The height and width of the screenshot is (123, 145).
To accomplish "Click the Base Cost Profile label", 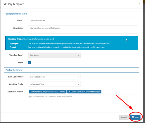I will [15, 77].
